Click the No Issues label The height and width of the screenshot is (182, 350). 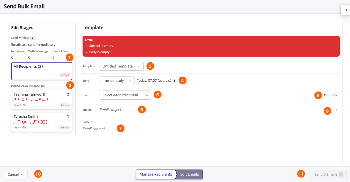click(18, 51)
